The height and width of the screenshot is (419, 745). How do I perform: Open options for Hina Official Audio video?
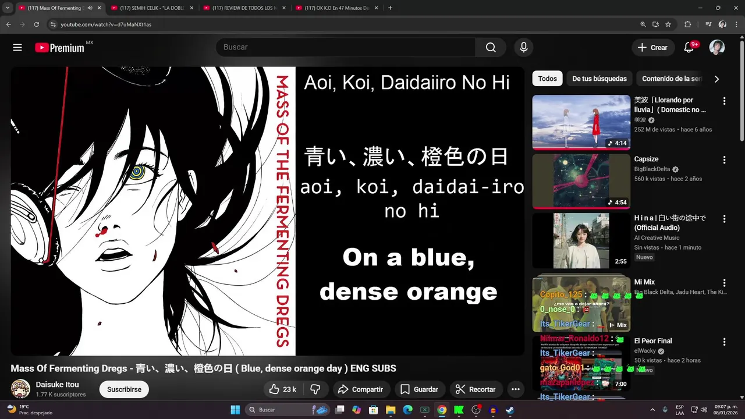click(x=724, y=219)
